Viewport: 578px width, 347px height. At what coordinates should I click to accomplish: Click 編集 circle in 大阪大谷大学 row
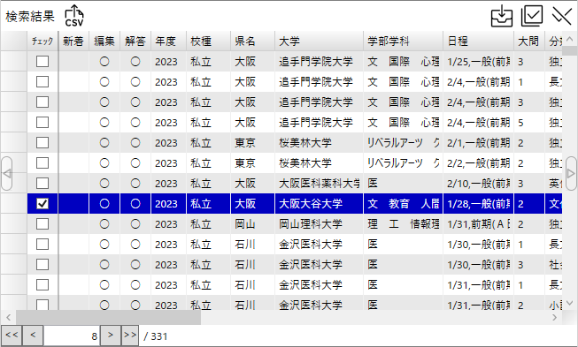click(x=104, y=203)
